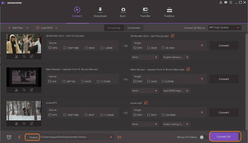Open effects settings for snow.MTS video
248x143 pixels.
click(32, 123)
